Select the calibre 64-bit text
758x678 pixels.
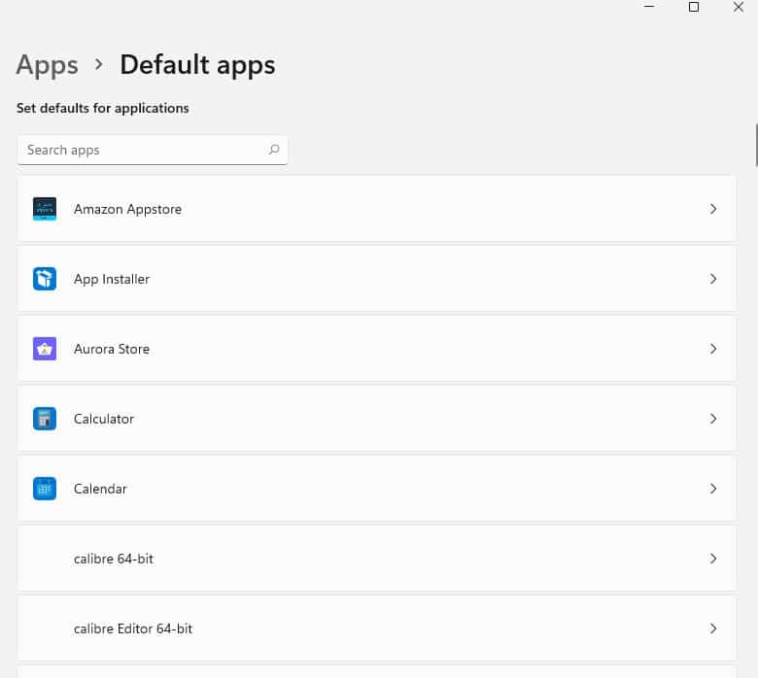tap(114, 559)
